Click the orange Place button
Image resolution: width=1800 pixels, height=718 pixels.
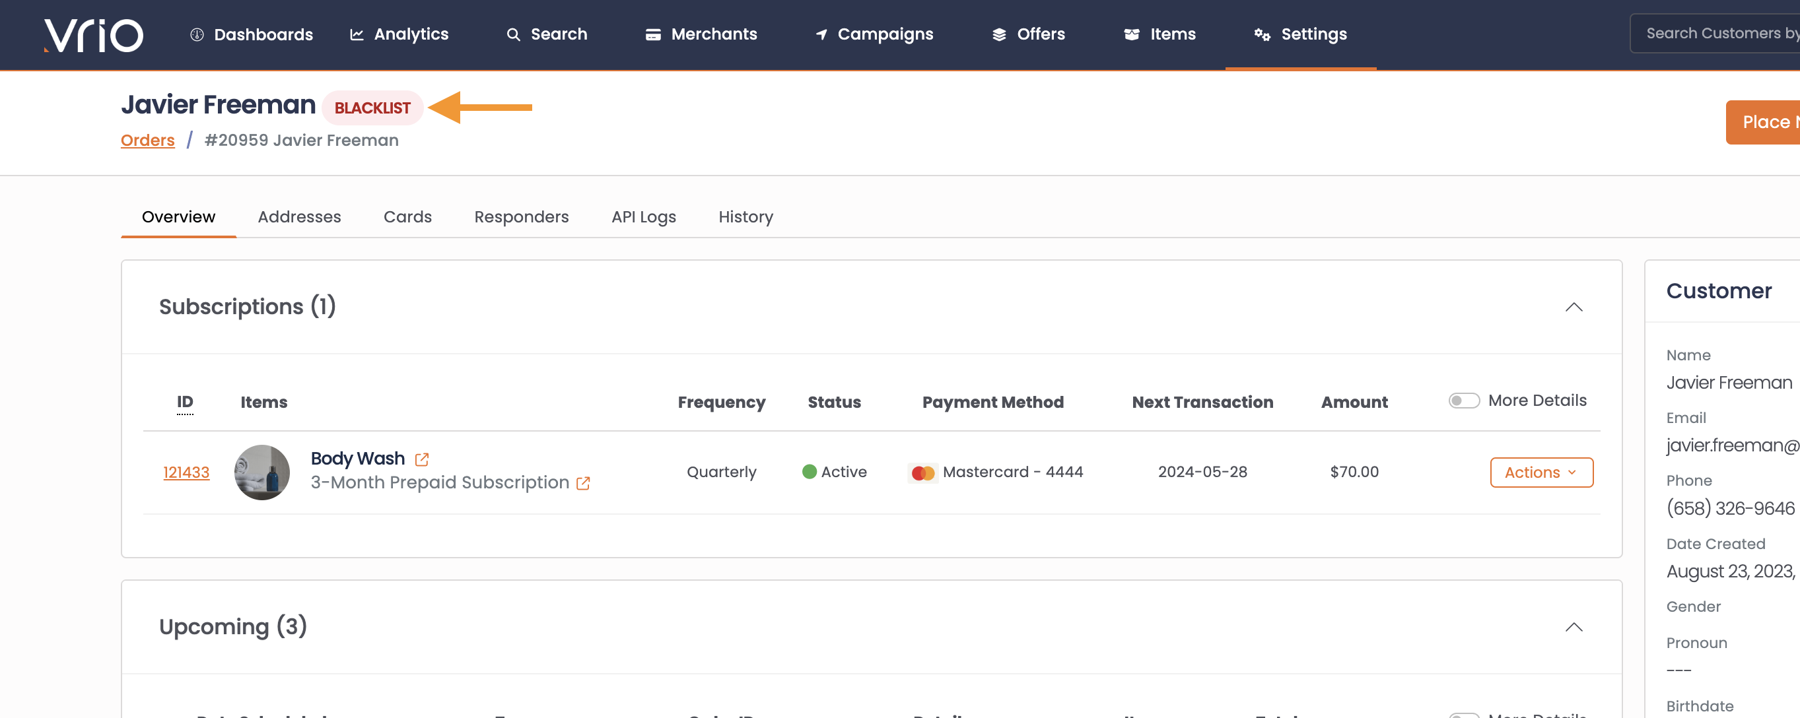click(x=1762, y=123)
